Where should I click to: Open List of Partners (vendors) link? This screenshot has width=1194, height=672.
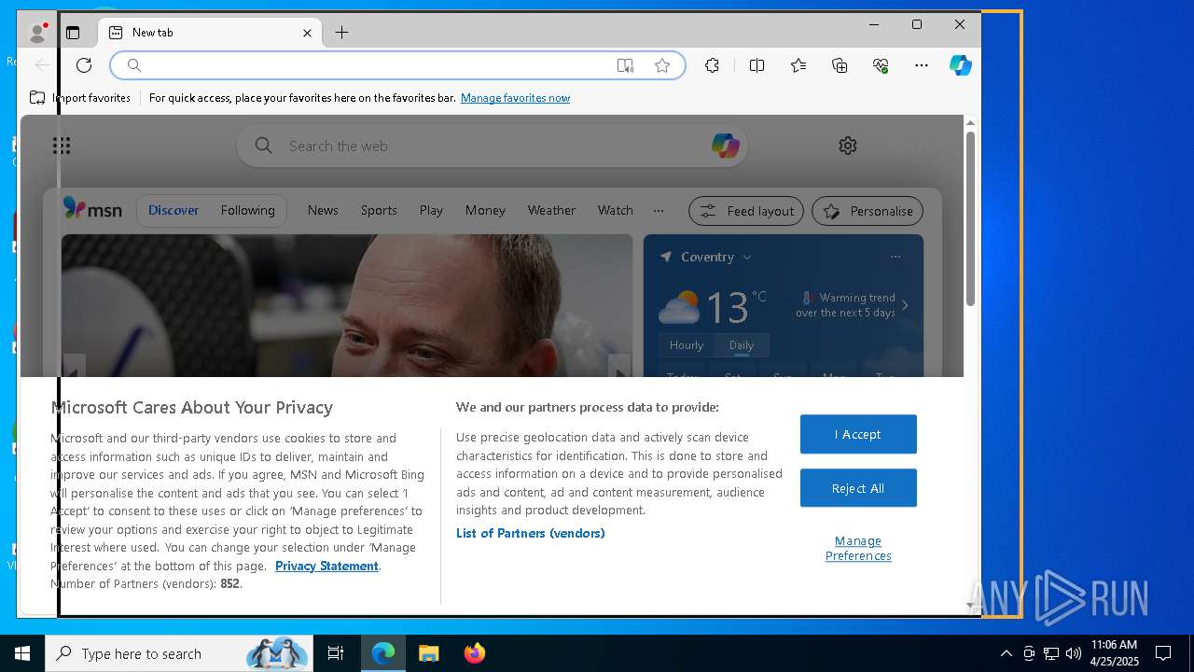pyautogui.click(x=530, y=533)
